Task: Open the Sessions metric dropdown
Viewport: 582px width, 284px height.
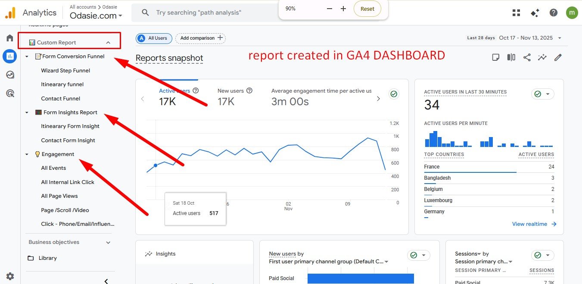Action: pos(468,254)
